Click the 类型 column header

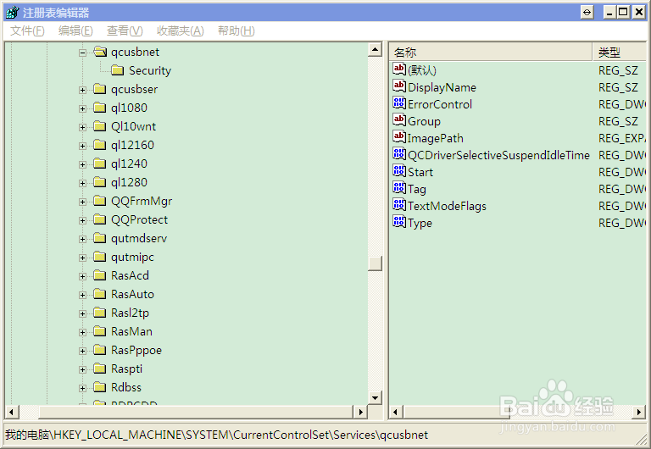(620, 52)
